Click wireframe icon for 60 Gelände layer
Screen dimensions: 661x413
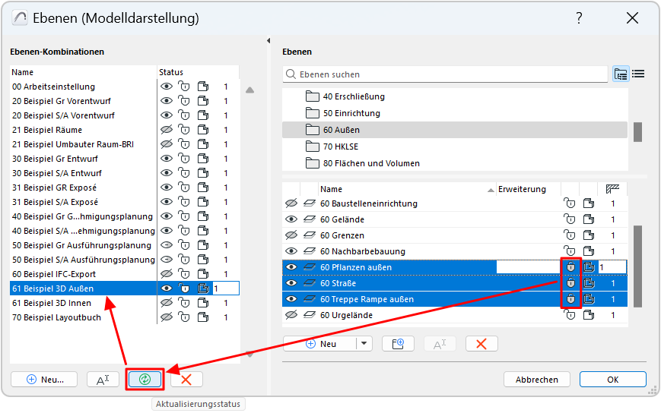pos(309,219)
